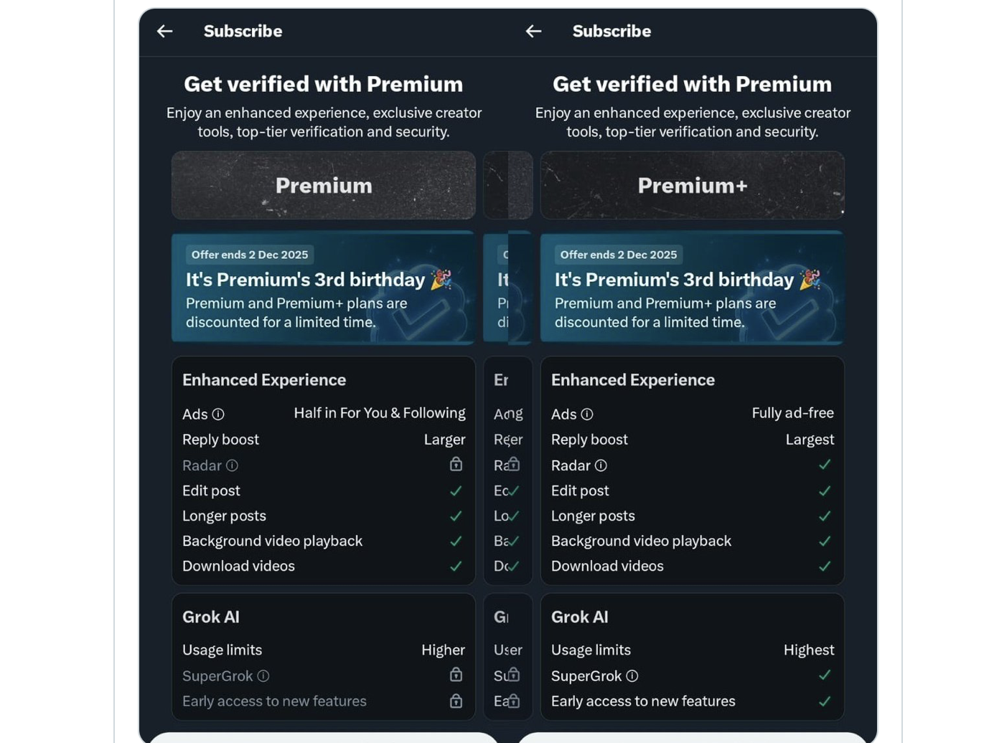Image resolution: width=989 pixels, height=743 pixels.
Task: Click the Offer ends 2 Dec 2025 badge
Action: pyautogui.click(x=249, y=255)
